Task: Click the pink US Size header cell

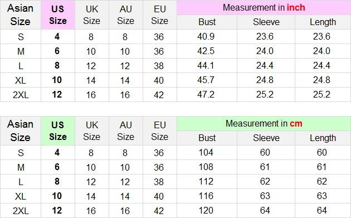Action: [58, 15]
